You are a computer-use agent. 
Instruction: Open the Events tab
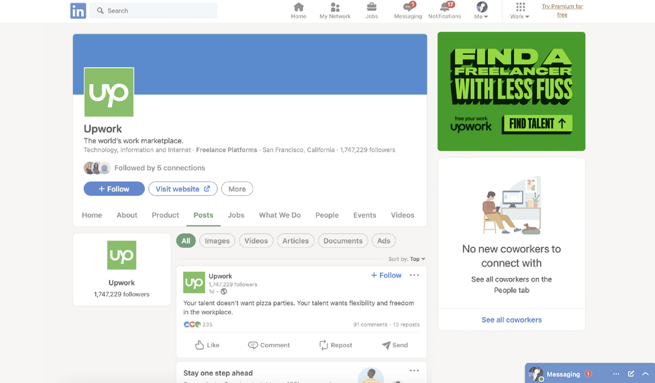point(365,215)
